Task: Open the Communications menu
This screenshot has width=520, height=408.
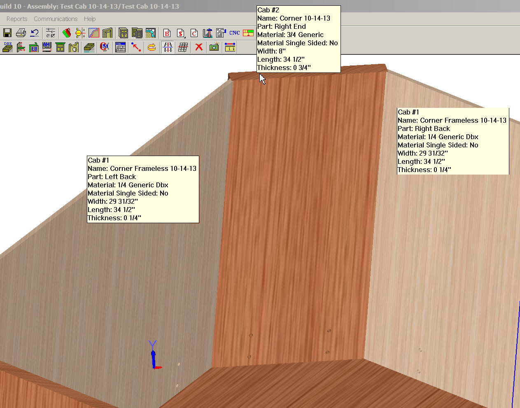Action: pos(56,19)
